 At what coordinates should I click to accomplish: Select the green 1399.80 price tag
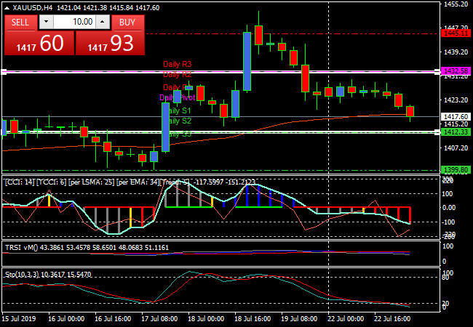point(455,170)
